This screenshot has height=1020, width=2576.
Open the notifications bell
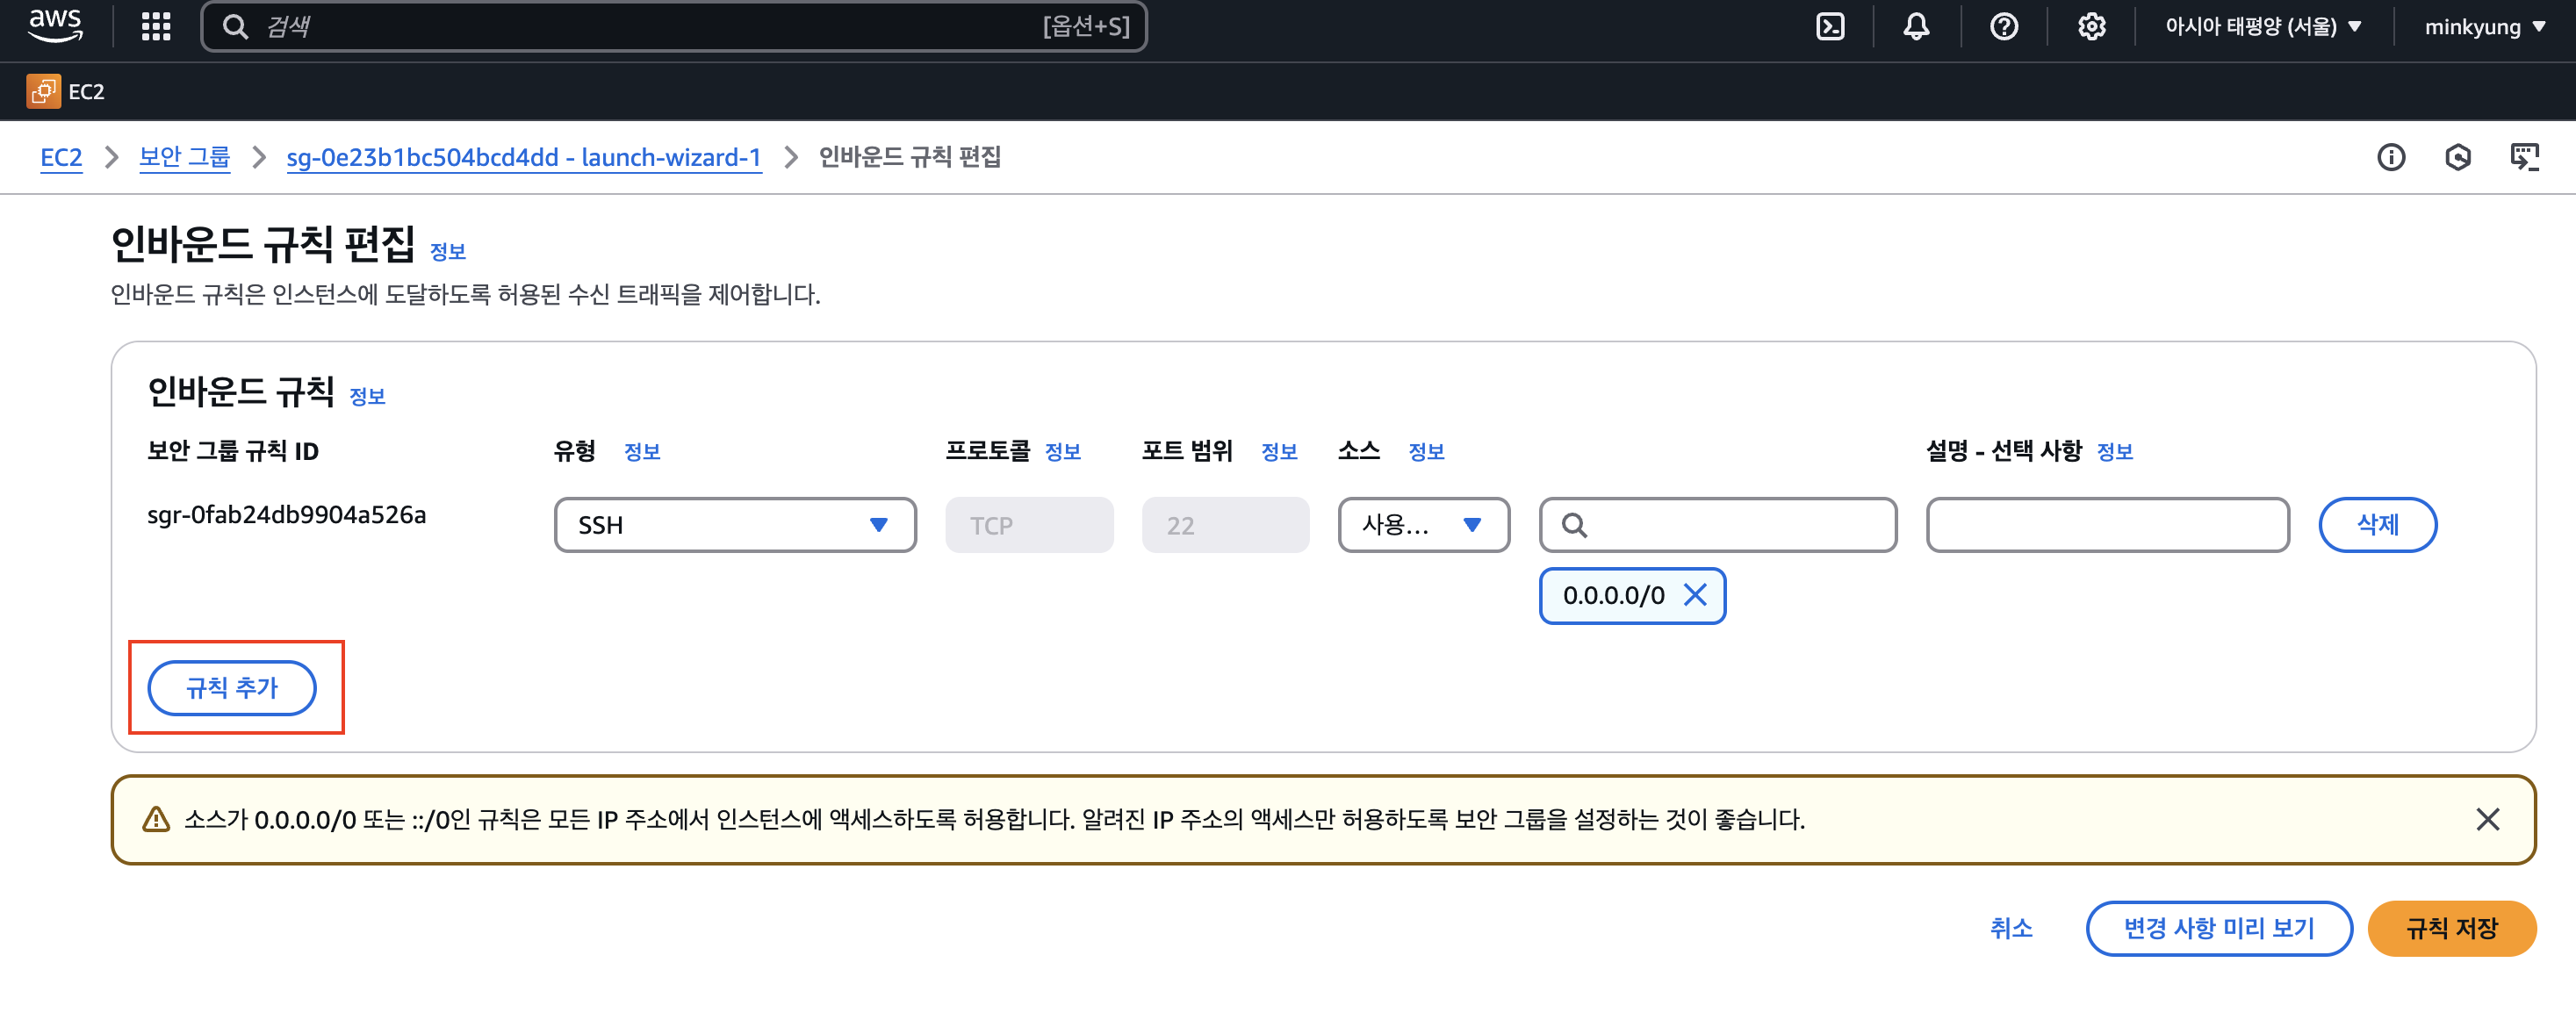click(1916, 26)
